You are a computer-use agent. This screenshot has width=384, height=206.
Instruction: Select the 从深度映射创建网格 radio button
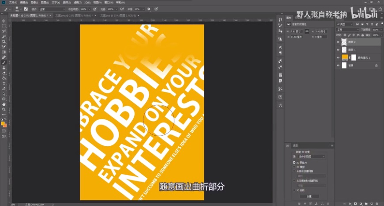294,180
